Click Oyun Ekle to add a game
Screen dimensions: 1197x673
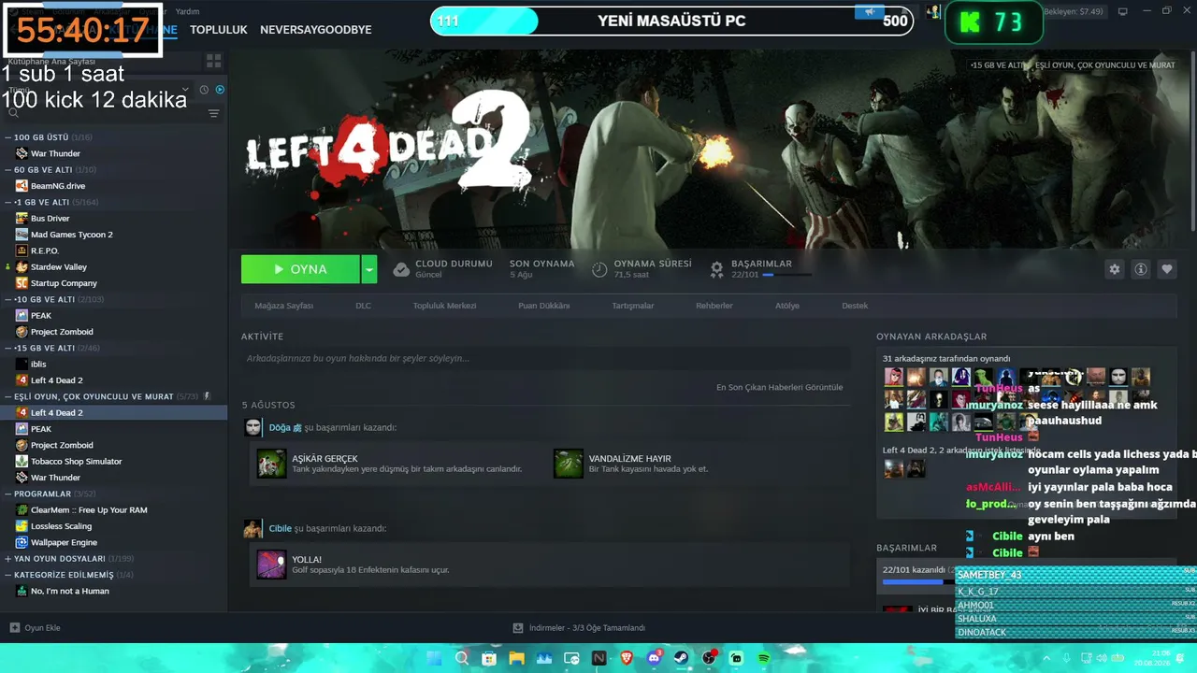pyautogui.click(x=35, y=627)
